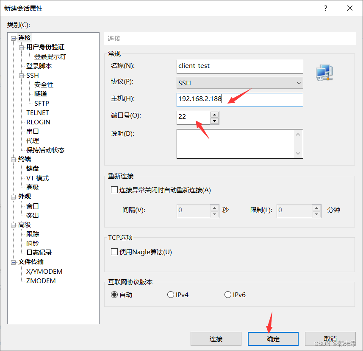
Task: Click the 说明 description text area
Action: pyautogui.click(x=236, y=144)
